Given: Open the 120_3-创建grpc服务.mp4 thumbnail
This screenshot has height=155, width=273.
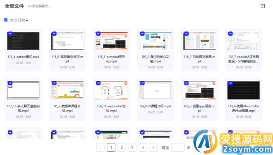Looking at the screenshot, I should 199,90.
